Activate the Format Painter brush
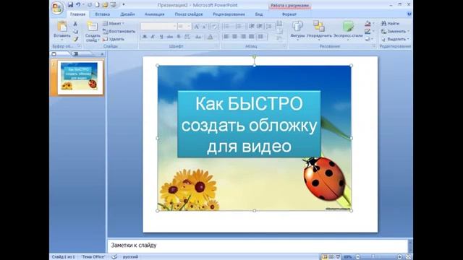Screen dimensions: 463x260 [75, 39]
